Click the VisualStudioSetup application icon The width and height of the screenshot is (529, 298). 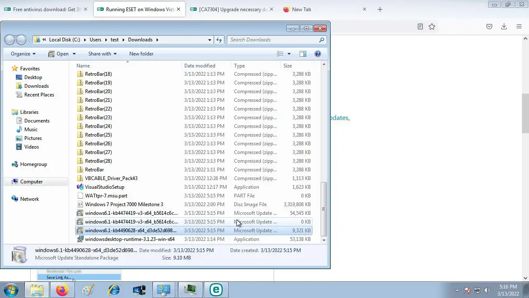pos(81,187)
